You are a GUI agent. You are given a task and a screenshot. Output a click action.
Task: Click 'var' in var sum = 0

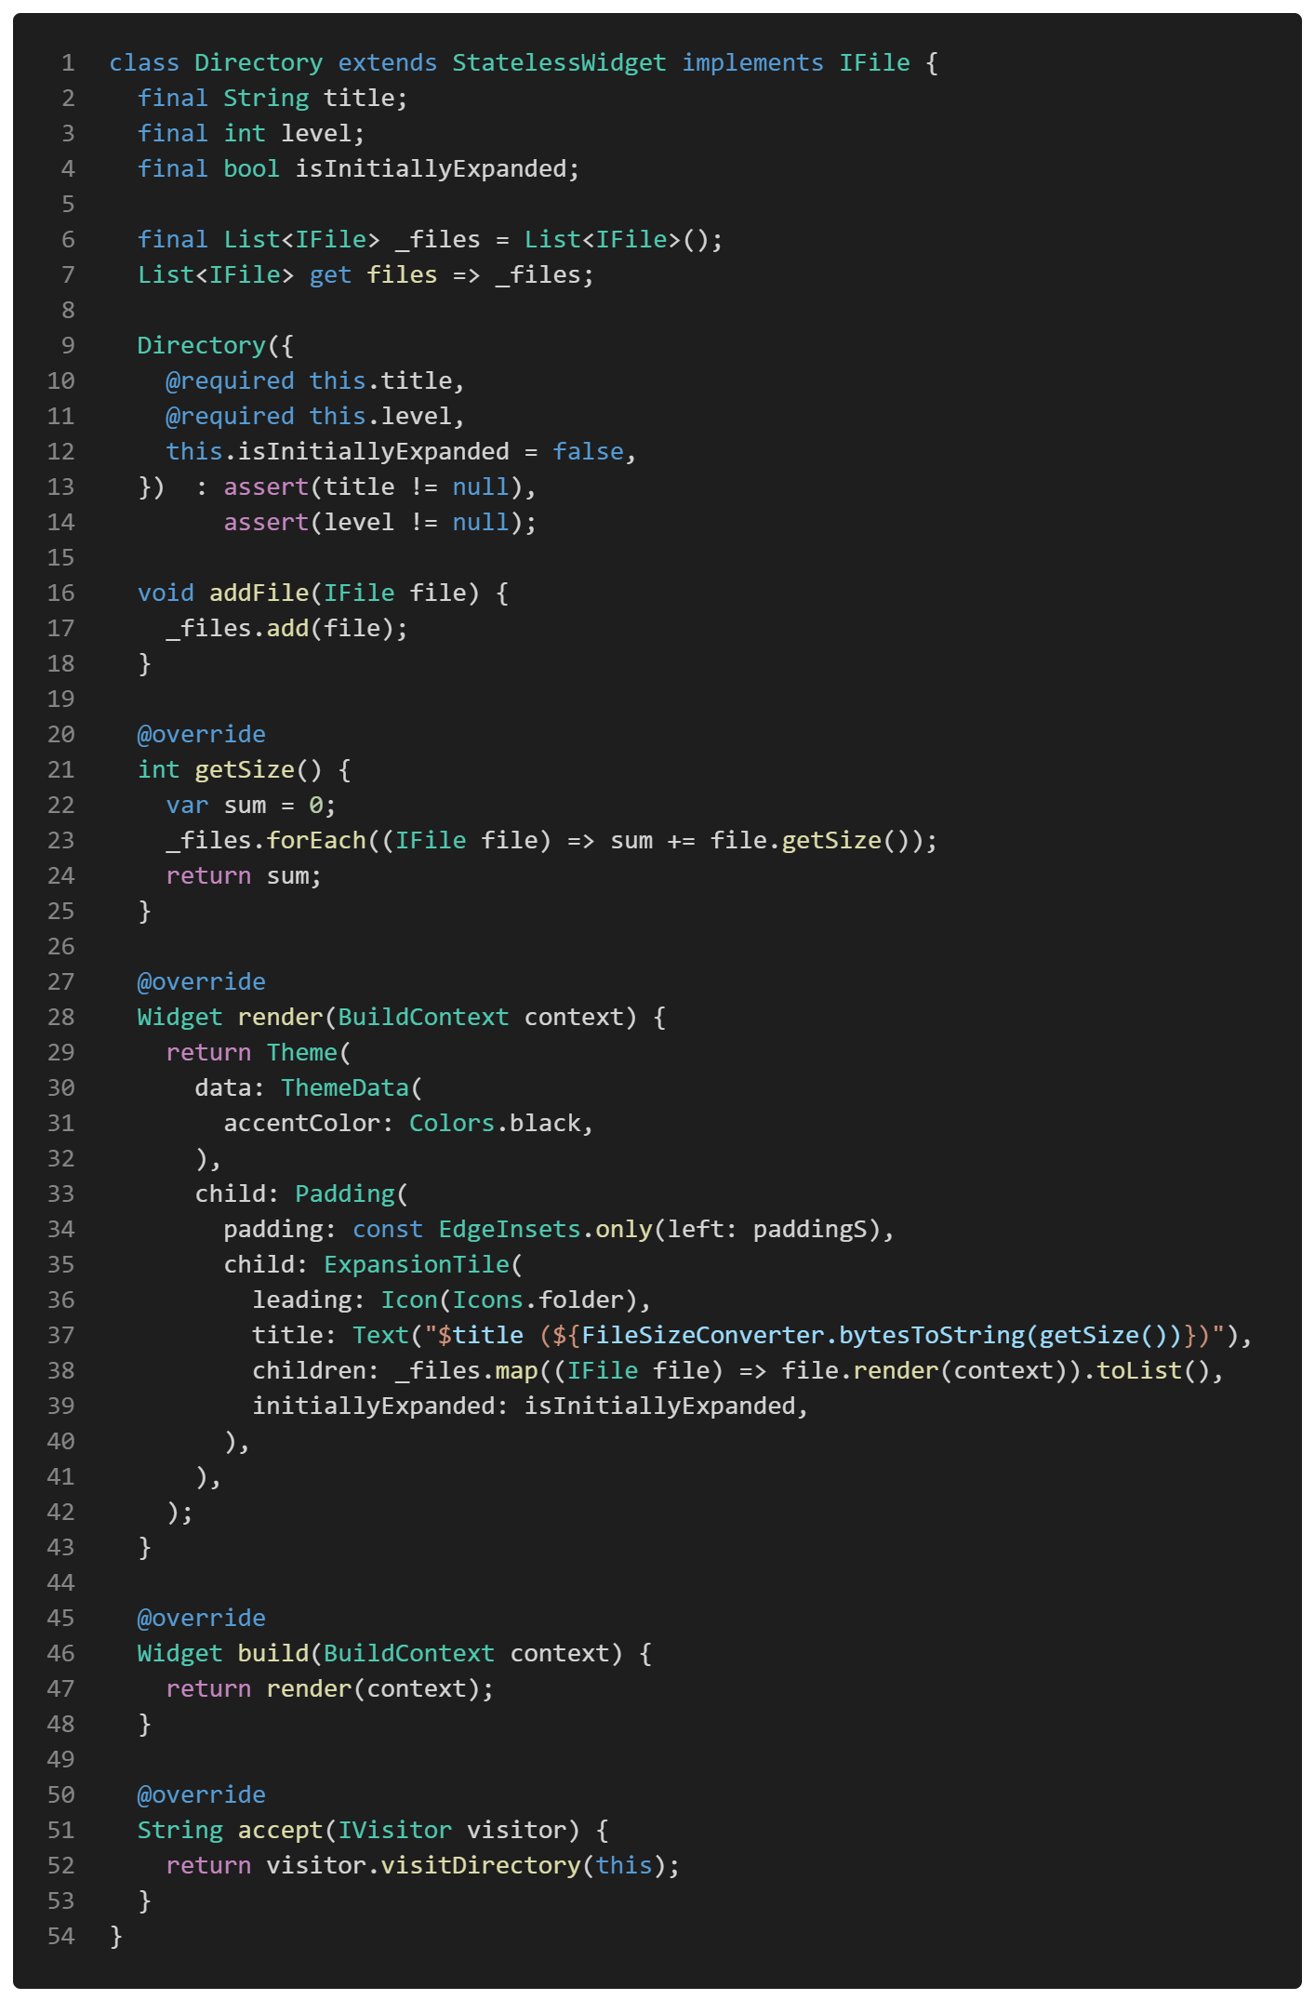pyautogui.click(x=187, y=806)
